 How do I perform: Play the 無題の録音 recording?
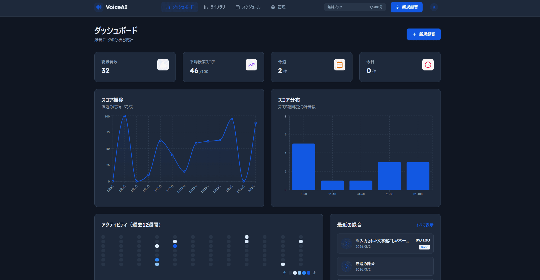(347, 266)
